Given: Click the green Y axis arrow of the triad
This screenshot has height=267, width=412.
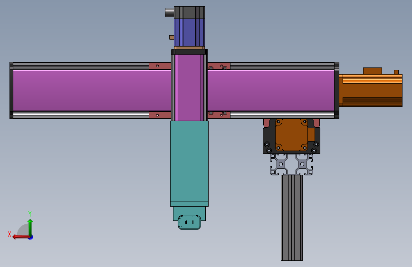Looking at the screenshot, I should (30, 228).
